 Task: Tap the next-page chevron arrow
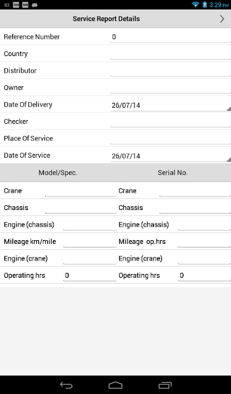pyautogui.click(x=222, y=19)
